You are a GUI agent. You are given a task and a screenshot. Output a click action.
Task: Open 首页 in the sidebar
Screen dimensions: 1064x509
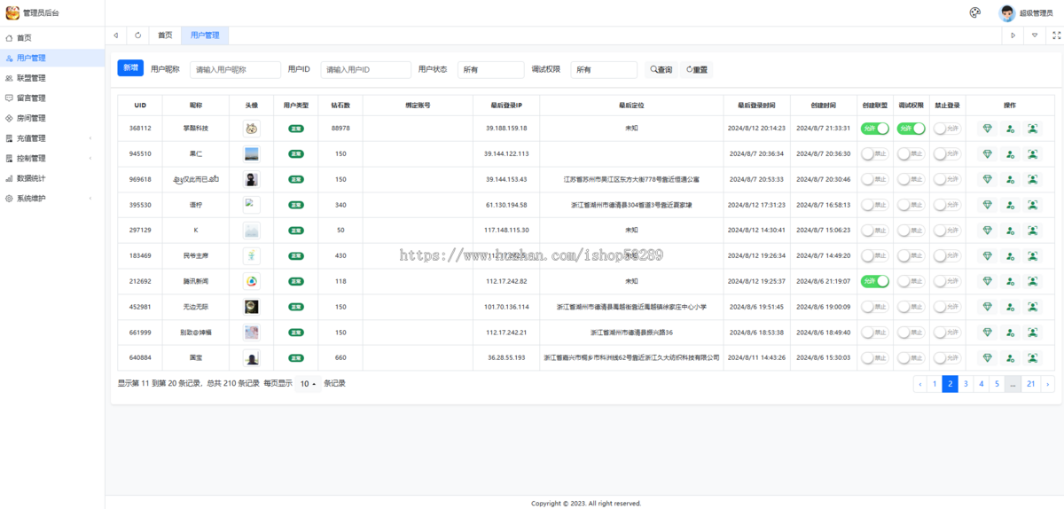pos(52,38)
